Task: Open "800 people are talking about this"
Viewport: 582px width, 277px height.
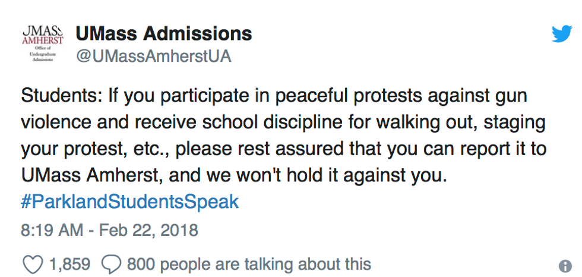Action: [x=248, y=263]
